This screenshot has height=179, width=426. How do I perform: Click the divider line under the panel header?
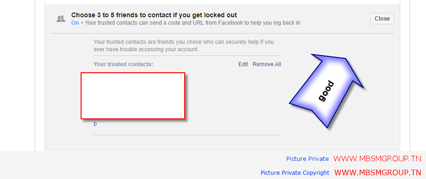coord(222,33)
